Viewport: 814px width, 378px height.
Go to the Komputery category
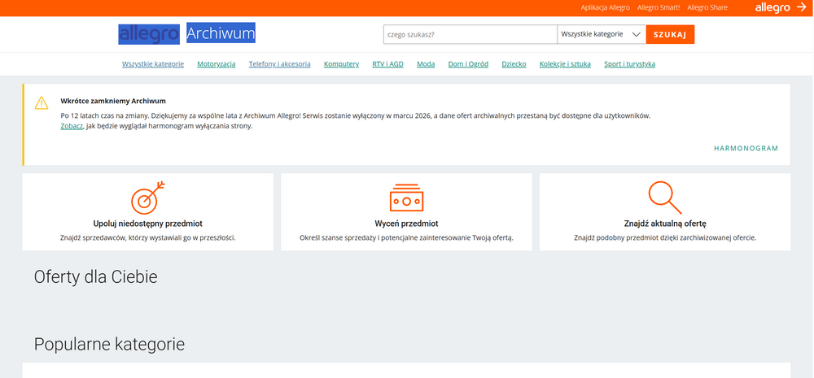click(341, 64)
